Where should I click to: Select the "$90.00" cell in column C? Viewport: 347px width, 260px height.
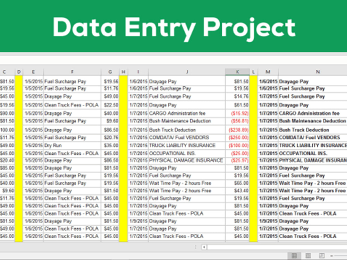pos(7,113)
